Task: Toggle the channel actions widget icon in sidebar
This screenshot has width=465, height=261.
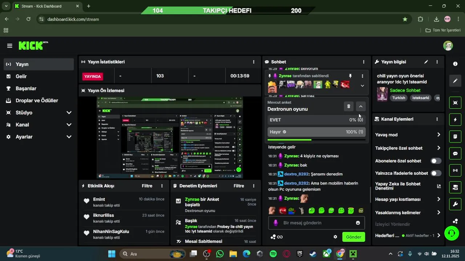Action: (455, 187)
